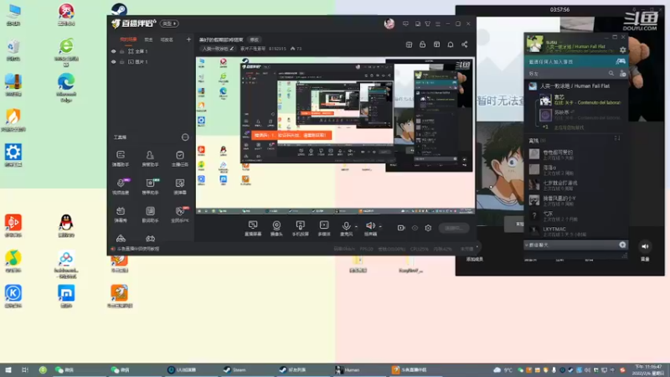The height and width of the screenshot is (377, 670).
Task: Open the pill dropdown beside the 直播伴侣 logo
Action: click(x=169, y=23)
